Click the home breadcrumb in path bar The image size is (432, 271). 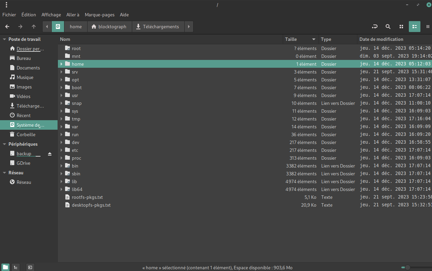76,27
